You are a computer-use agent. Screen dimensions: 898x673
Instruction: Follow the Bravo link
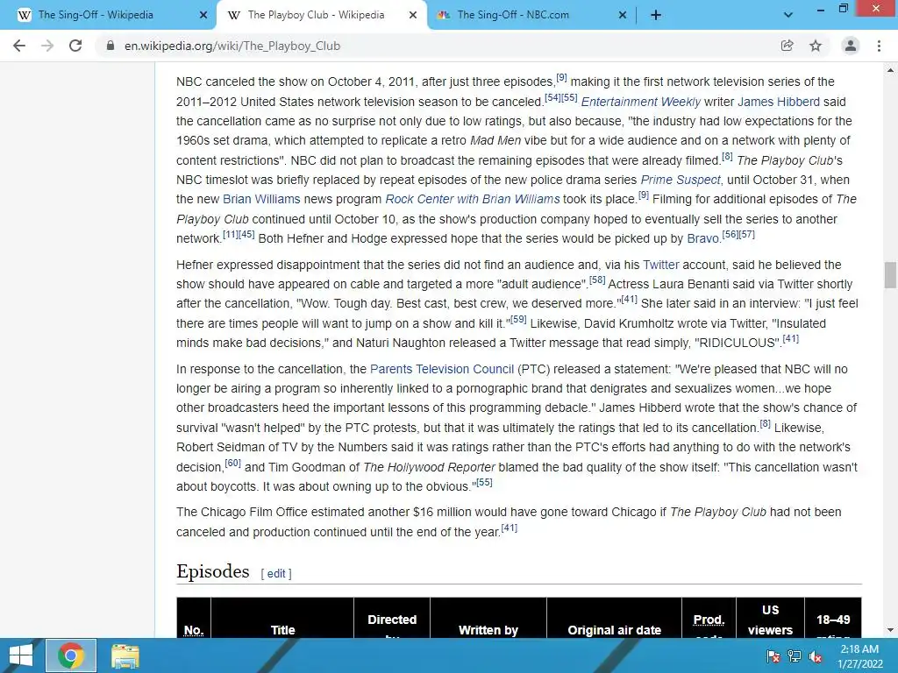[x=702, y=238]
